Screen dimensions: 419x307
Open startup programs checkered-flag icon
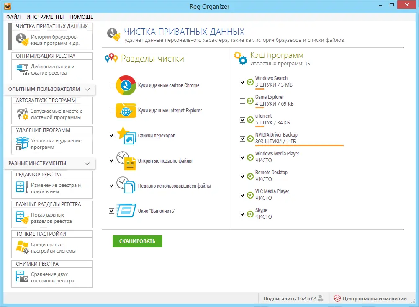(23, 114)
